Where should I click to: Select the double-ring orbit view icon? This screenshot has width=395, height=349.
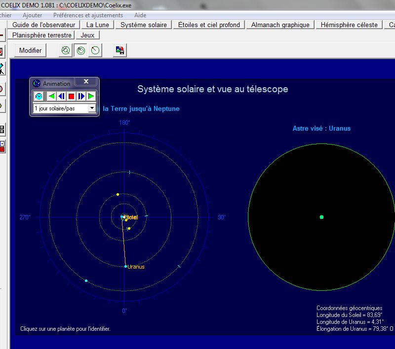[x=80, y=51]
